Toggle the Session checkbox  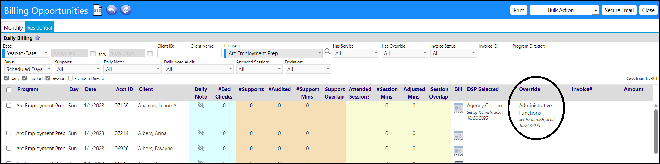[x=48, y=78]
